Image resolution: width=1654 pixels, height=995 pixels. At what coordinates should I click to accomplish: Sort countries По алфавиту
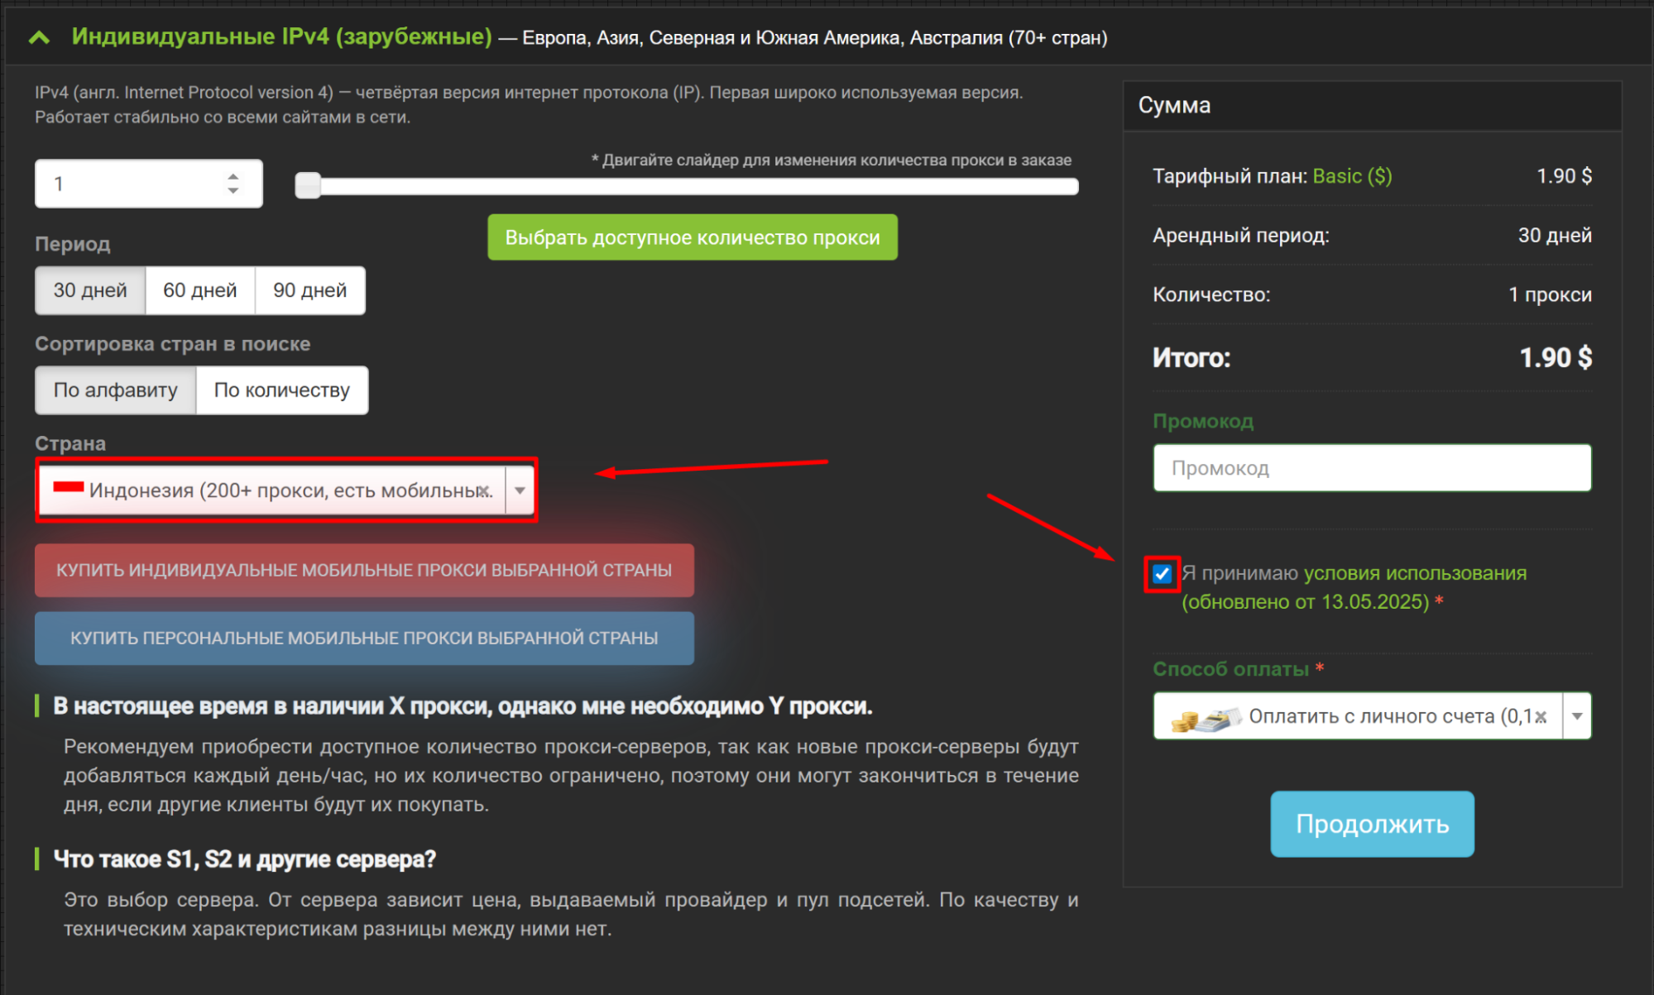pyautogui.click(x=115, y=390)
